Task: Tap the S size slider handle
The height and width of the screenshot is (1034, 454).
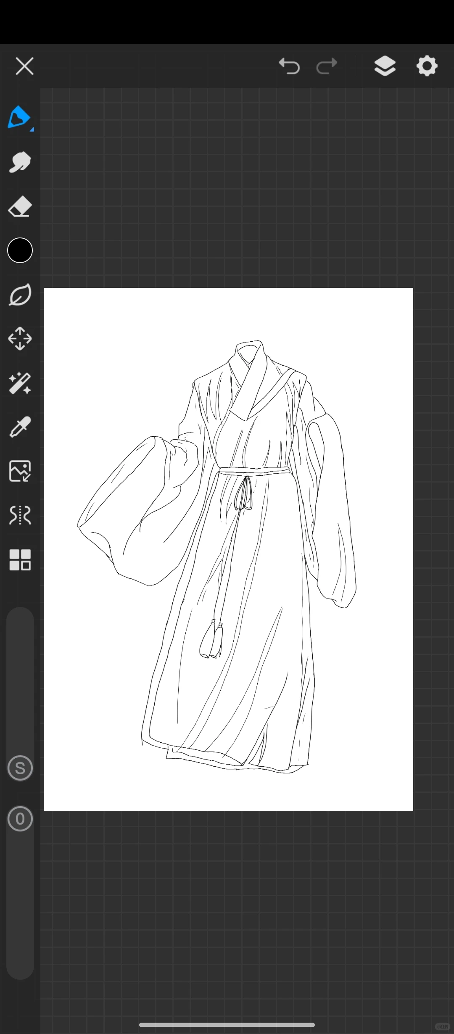Action: (20, 768)
